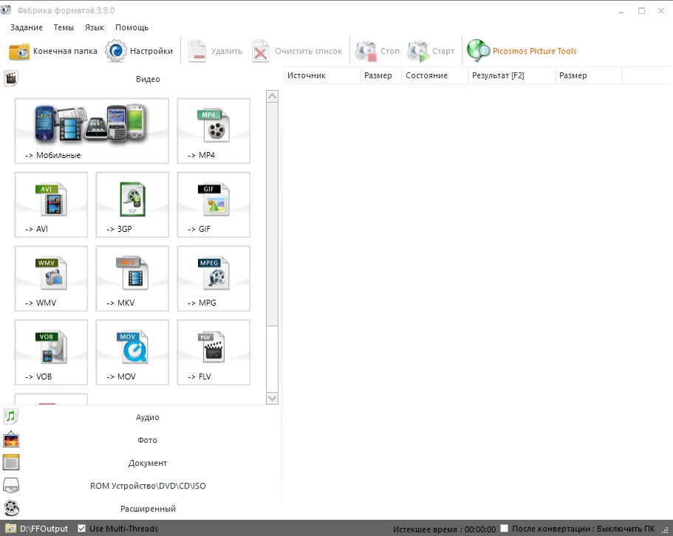673x536 pixels.
Task: Open the MOV conversion tile
Action: (132, 352)
